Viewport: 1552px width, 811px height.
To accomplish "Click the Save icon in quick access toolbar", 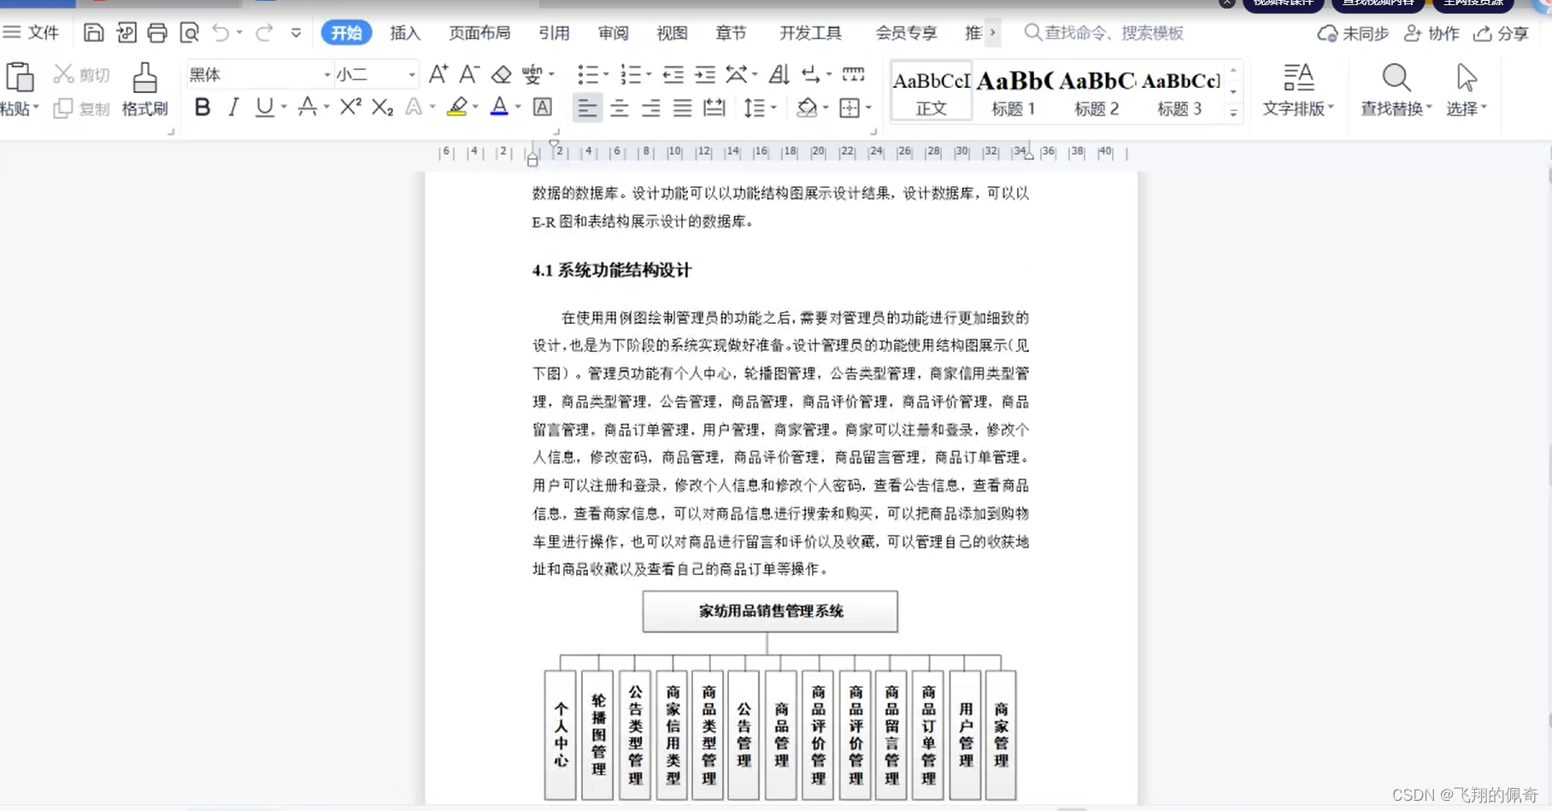I will pyautogui.click(x=93, y=33).
